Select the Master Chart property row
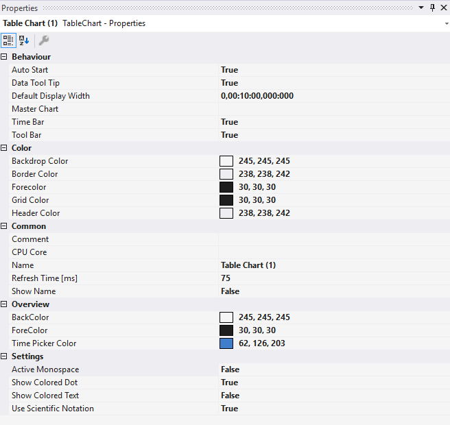The height and width of the screenshot is (425, 450). click(35, 109)
